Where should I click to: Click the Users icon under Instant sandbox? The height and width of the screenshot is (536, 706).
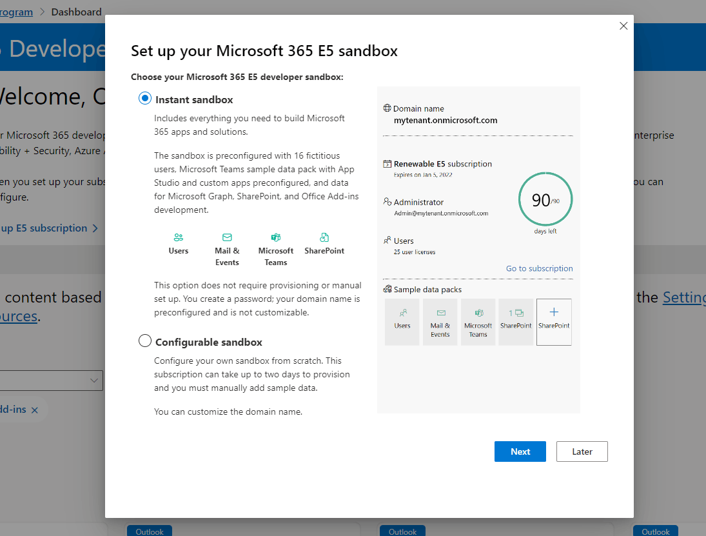pos(179,237)
